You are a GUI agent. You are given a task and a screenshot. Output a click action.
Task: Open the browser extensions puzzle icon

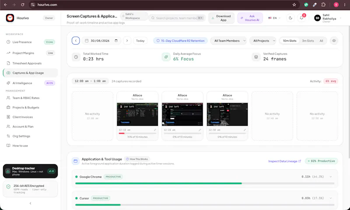[x=323, y=5]
